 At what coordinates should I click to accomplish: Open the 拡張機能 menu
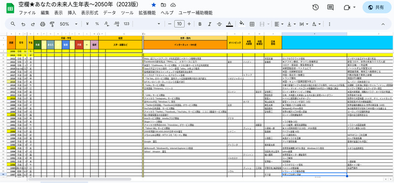[x=147, y=13]
